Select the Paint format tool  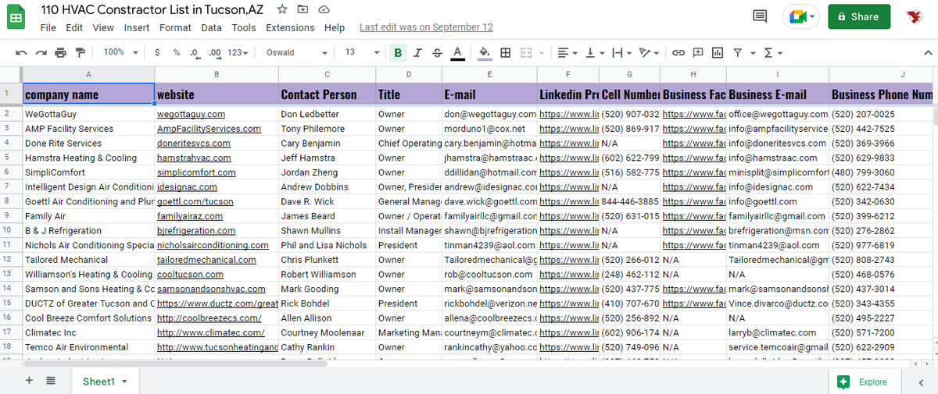[79, 52]
